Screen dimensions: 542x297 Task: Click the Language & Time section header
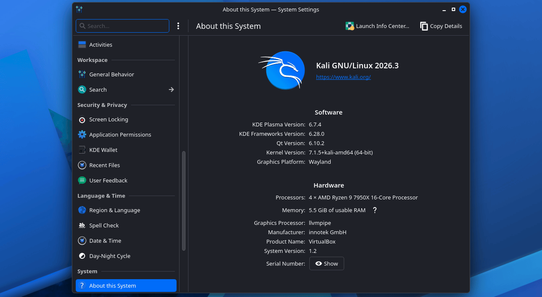(x=101, y=196)
